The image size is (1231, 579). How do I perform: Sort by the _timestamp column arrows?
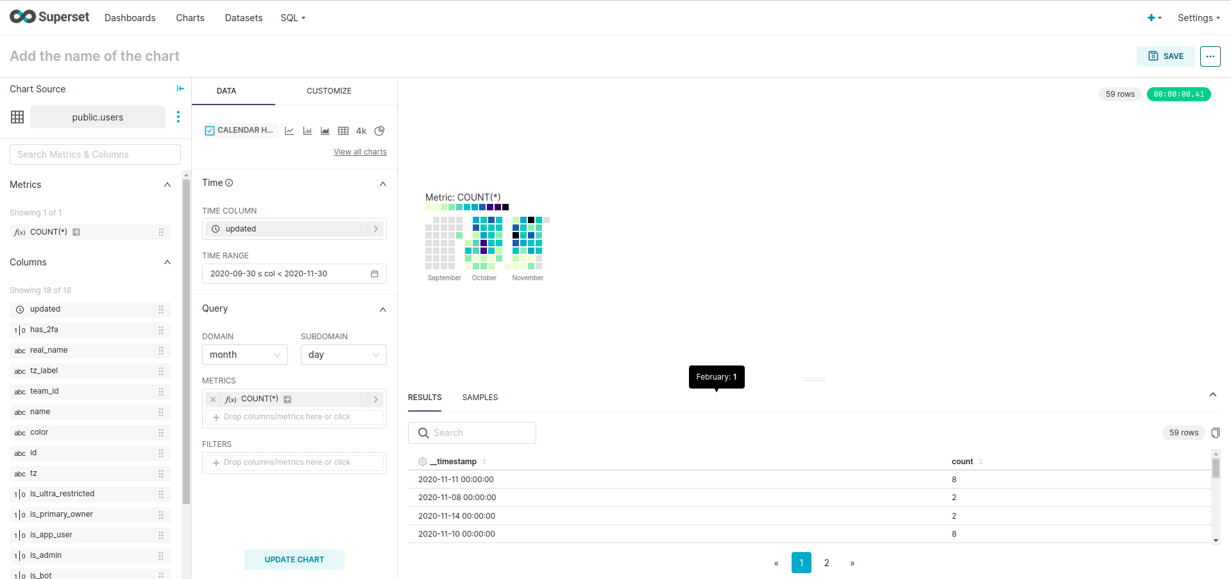[484, 462]
